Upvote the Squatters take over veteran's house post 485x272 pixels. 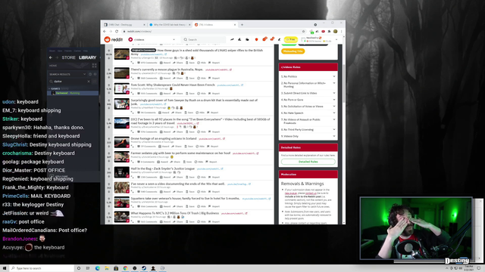(x=109, y=199)
